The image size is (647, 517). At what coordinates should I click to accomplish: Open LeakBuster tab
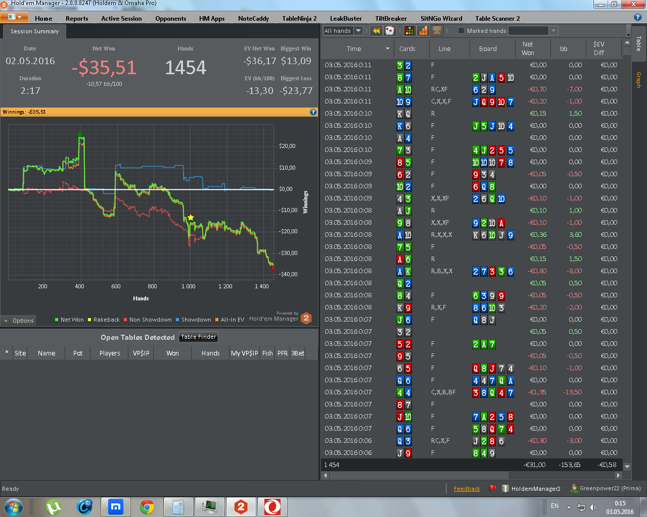(346, 19)
